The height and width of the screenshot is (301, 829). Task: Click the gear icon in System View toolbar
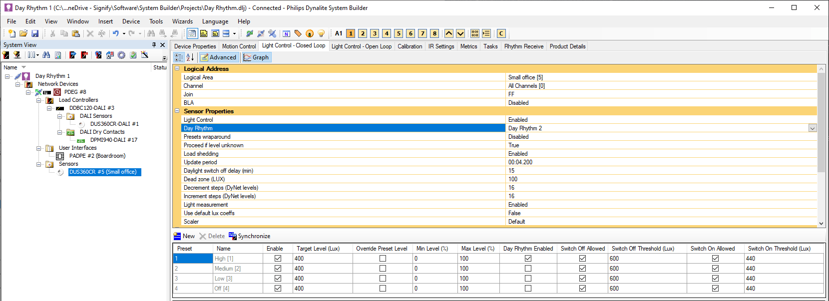coord(121,55)
